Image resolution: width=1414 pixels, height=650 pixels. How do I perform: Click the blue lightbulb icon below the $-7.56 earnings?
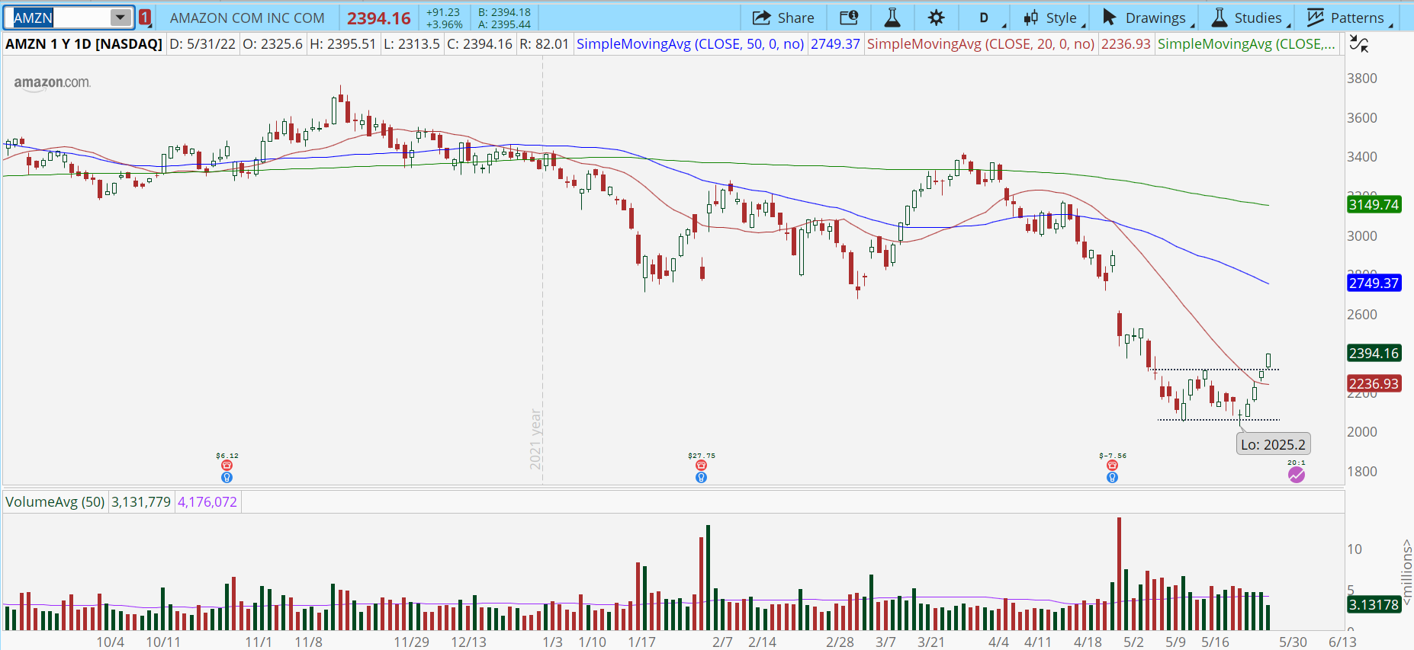coord(1112,477)
